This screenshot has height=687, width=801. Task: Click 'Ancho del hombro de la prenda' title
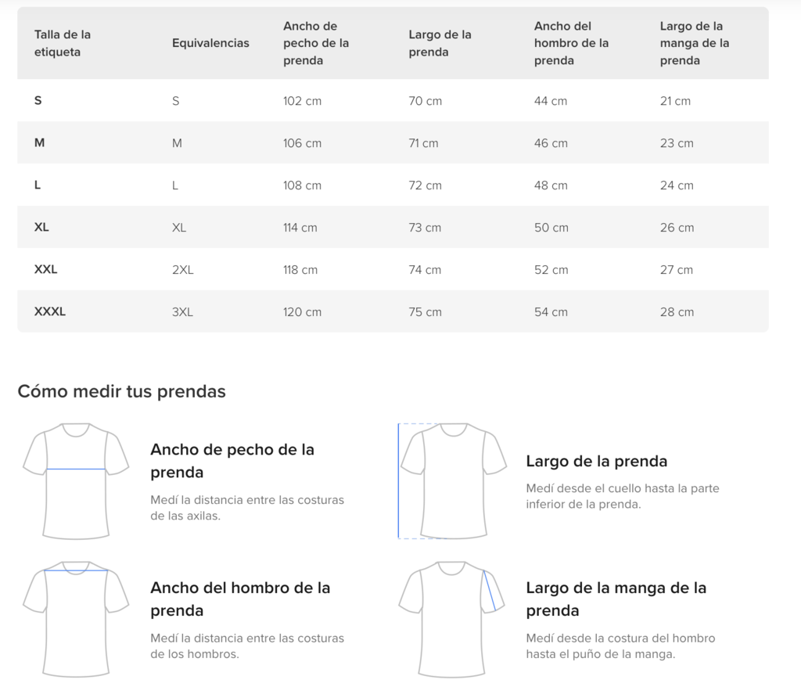tap(240, 599)
